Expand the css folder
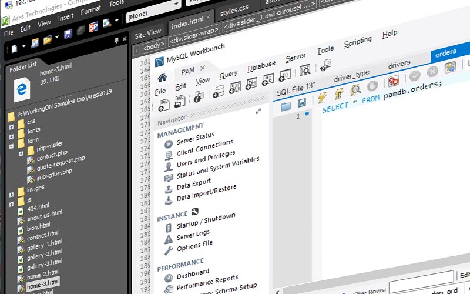 click(11, 127)
